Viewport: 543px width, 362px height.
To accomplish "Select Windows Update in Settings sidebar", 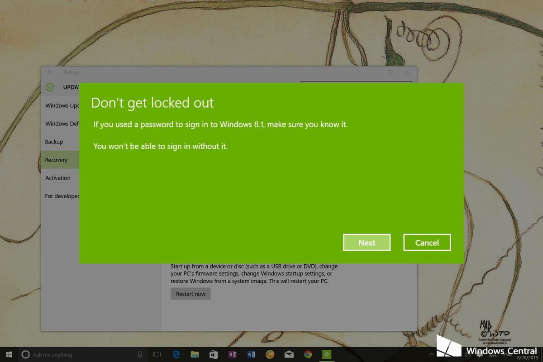I will (x=62, y=105).
